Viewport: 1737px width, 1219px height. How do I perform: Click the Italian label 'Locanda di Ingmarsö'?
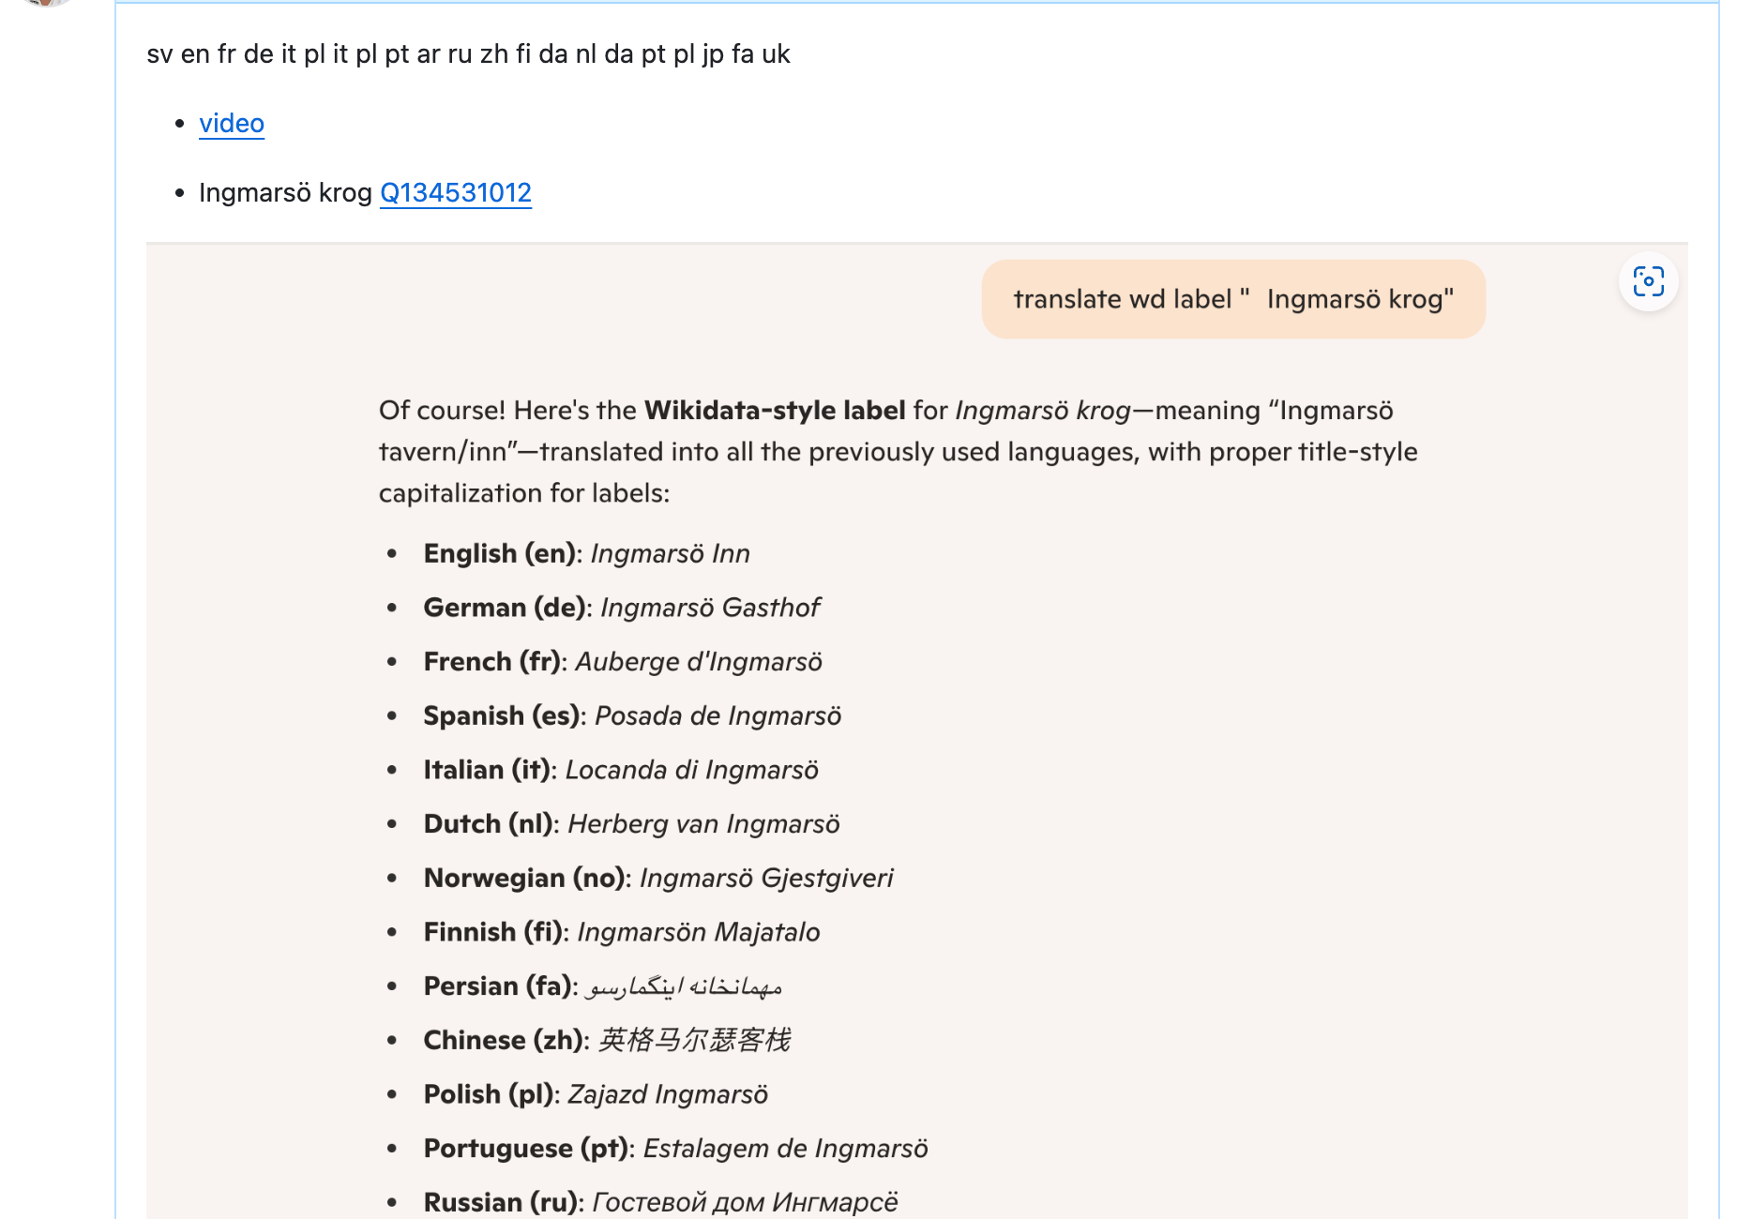click(691, 771)
